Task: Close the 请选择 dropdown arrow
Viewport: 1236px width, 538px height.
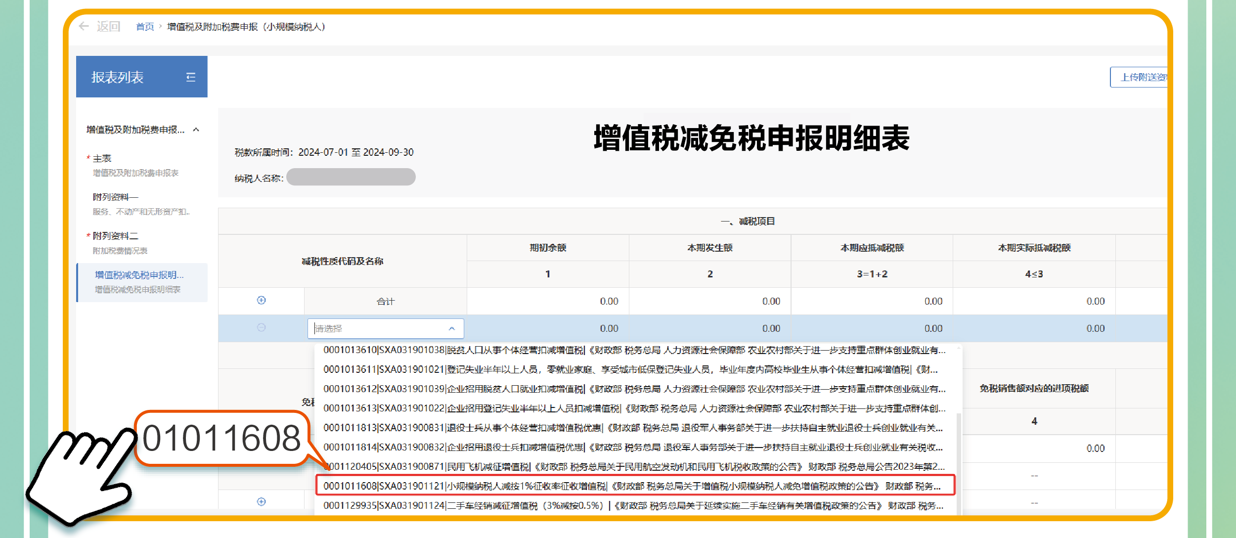Action: pos(451,328)
